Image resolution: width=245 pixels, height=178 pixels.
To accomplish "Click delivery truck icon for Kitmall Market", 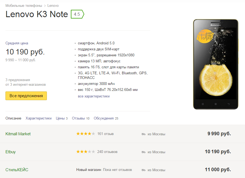I will pyautogui.click(x=143, y=134).
